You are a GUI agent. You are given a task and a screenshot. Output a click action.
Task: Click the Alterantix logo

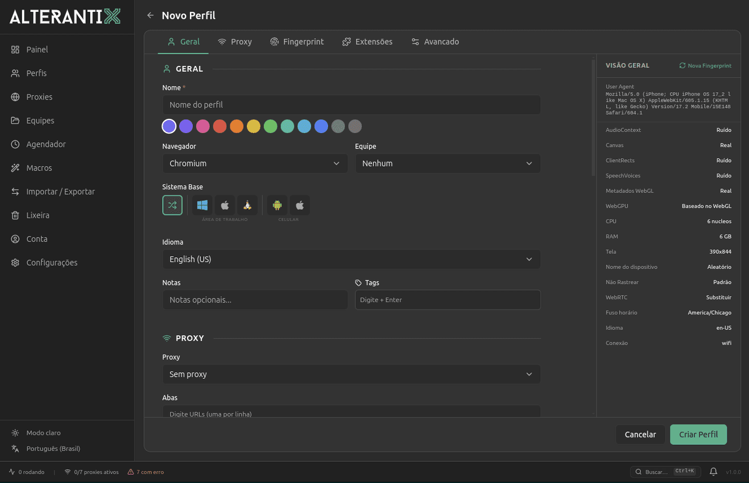65,16
